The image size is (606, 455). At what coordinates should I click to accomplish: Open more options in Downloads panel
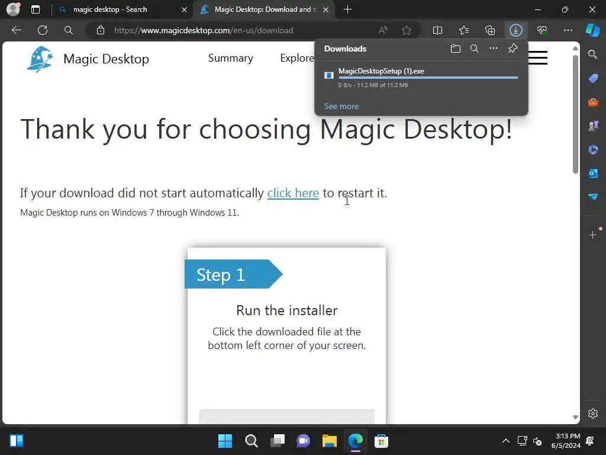(494, 49)
